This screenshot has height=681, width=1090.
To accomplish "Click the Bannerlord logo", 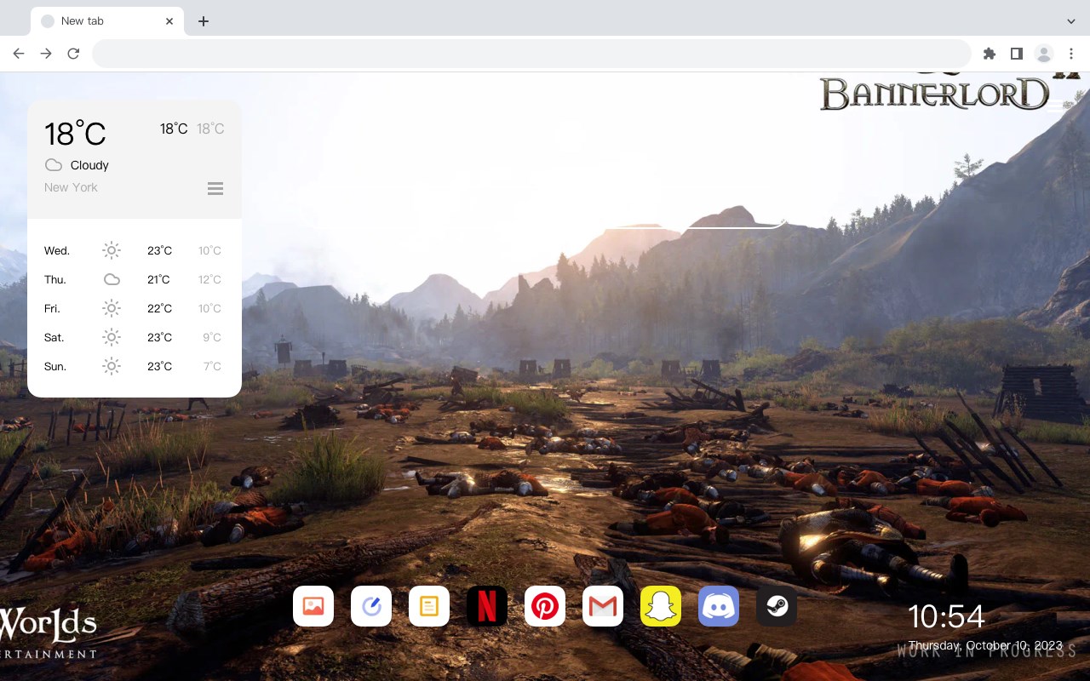I will pyautogui.click(x=936, y=93).
